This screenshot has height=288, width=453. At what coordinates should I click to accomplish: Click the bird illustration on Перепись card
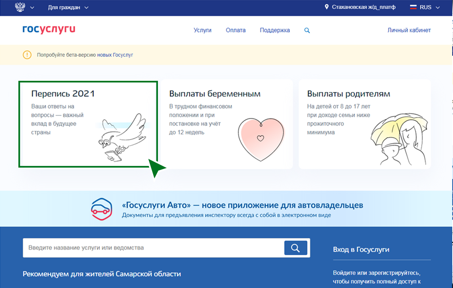pyautogui.click(x=123, y=137)
